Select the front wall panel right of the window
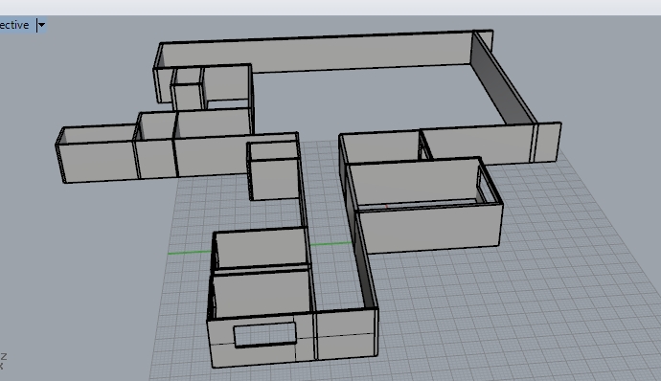 pyautogui.click(x=346, y=334)
